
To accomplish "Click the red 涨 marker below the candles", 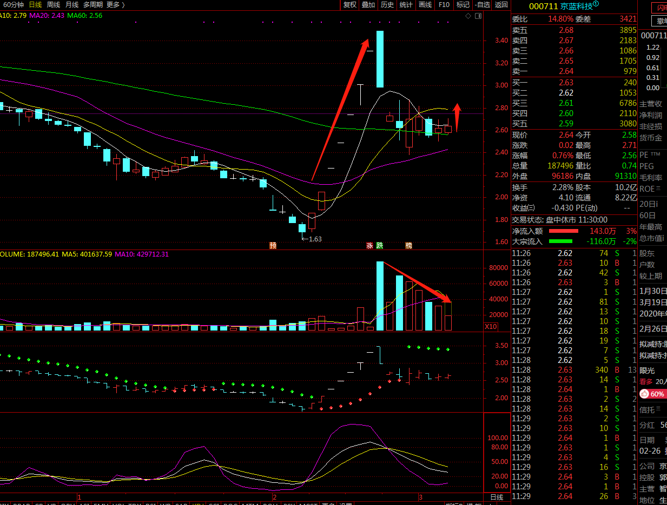I will (370, 245).
